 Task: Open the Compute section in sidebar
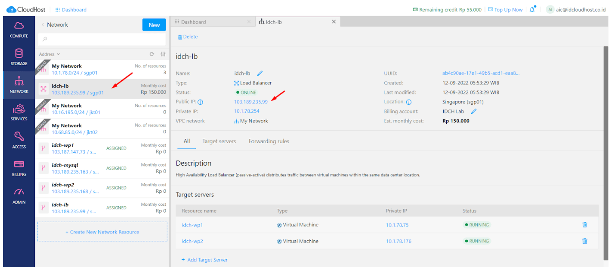(x=19, y=29)
